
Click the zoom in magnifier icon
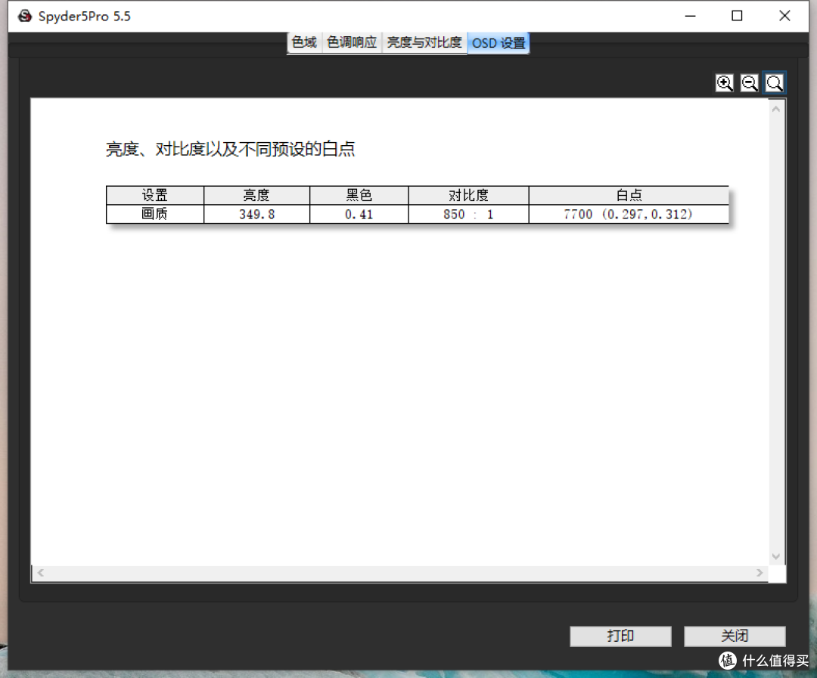724,83
